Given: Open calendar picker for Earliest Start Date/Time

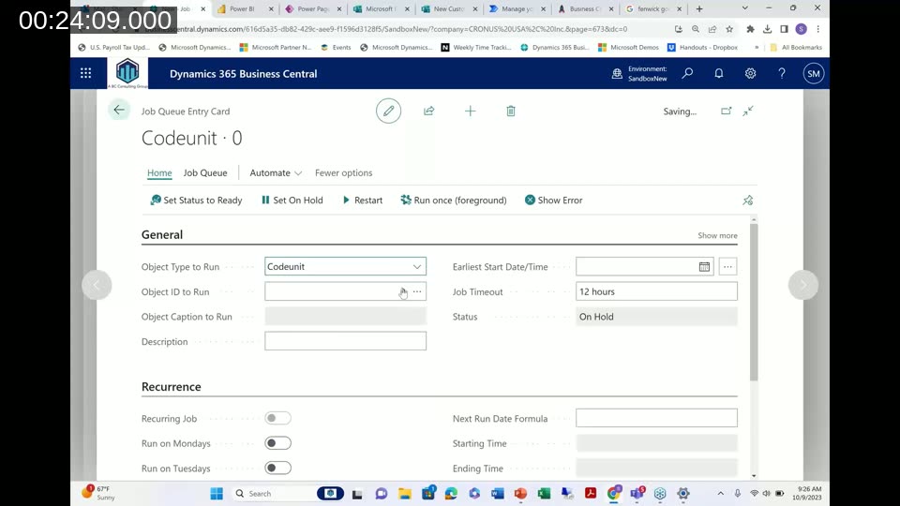Looking at the screenshot, I should coord(704,267).
